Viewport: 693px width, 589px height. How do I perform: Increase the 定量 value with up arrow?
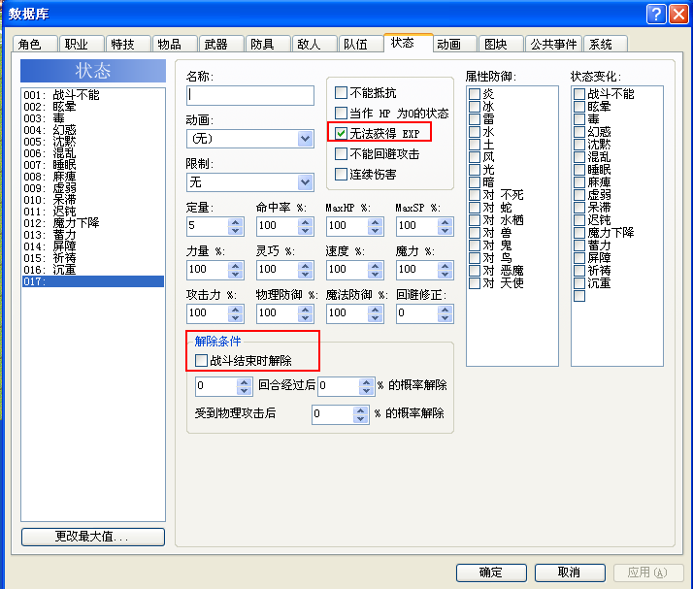click(236, 222)
